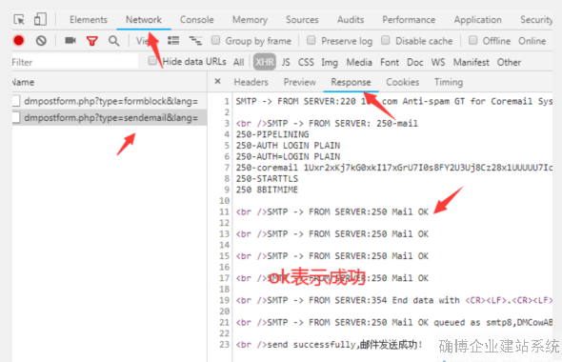Filter requests by Manifest

[471, 62]
